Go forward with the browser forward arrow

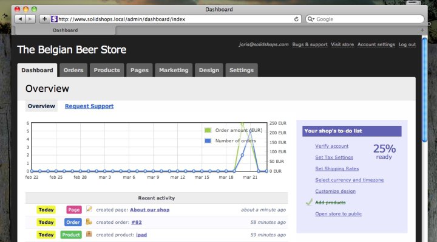tap(30, 19)
